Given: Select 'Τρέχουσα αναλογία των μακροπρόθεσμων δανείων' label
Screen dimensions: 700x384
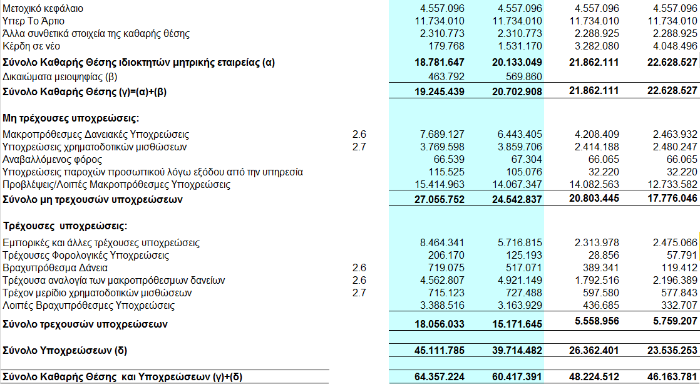Looking at the screenshot, I should click(x=114, y=281).
